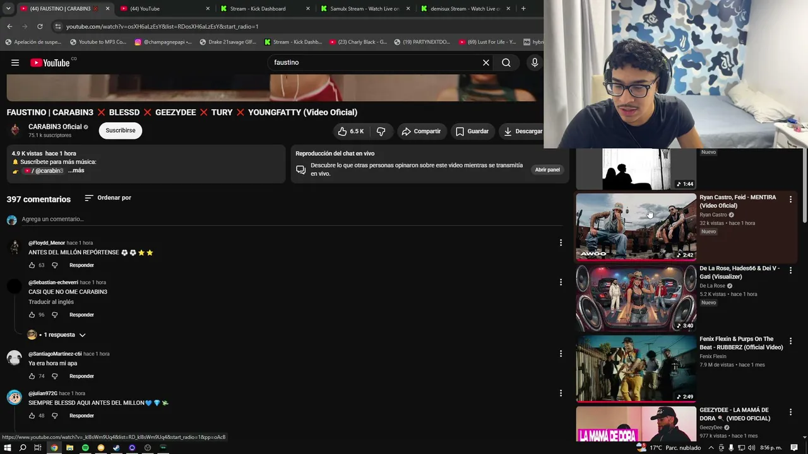Open the Drake 21savage GIF bookmark
The image size is (808, 454).
point(228,42)
